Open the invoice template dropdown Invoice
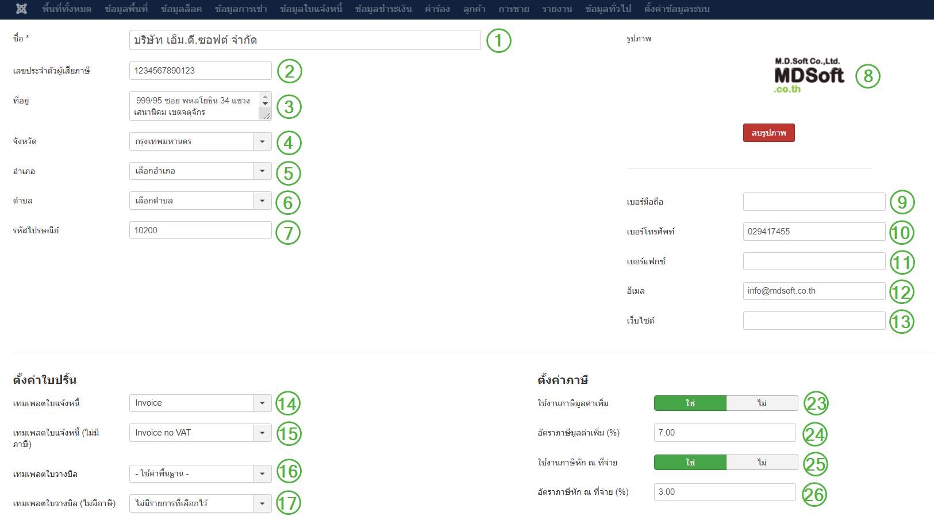 (200, 403)
